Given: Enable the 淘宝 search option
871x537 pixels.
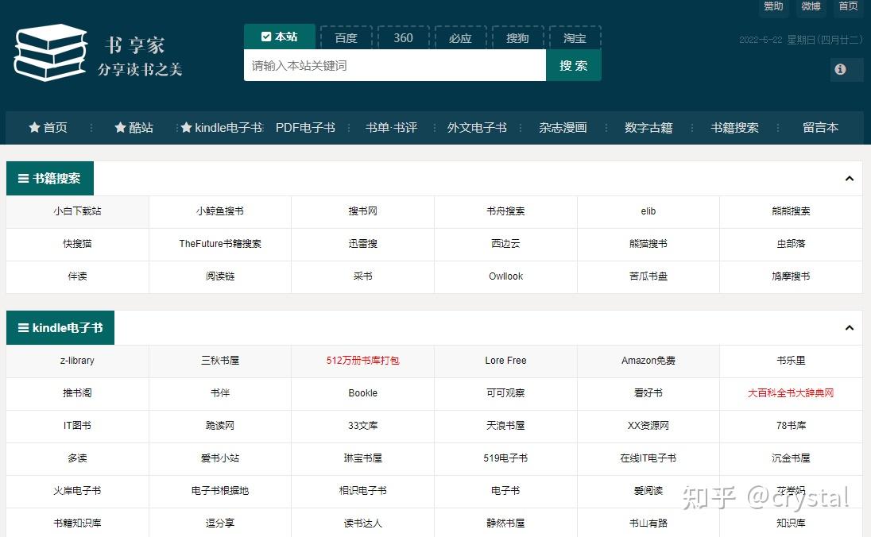Looking at the screenshot, I should [575, 37].
